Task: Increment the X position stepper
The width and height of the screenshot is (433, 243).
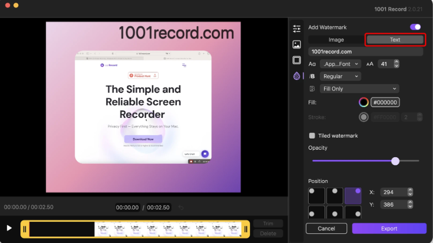Action: point(411,190)
